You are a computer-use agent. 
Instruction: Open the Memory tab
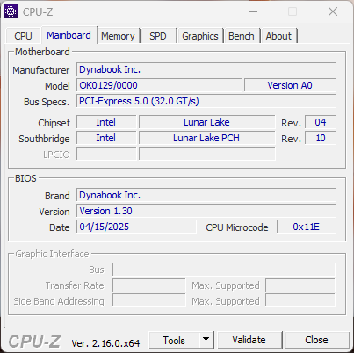118,36
